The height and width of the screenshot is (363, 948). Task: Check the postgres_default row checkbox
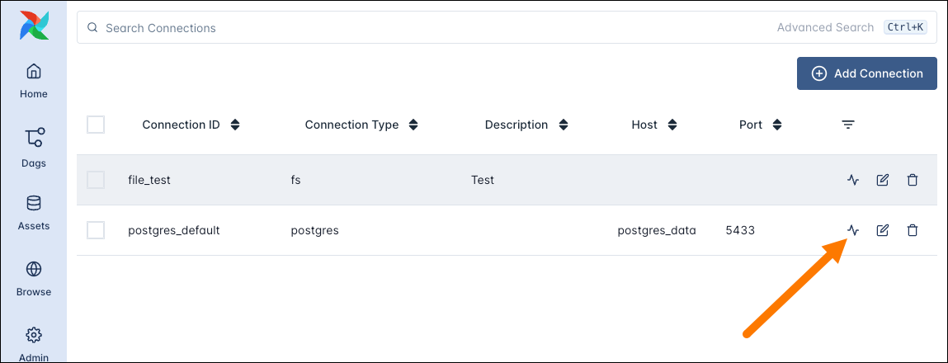[x=96, y=230]
